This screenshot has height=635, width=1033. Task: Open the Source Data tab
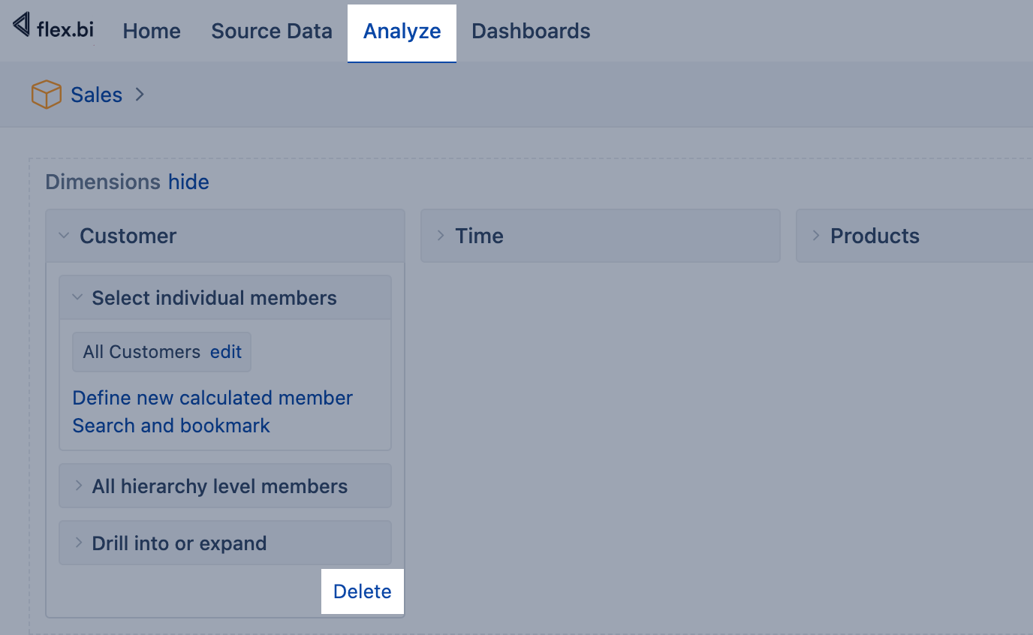pos(272,32)
